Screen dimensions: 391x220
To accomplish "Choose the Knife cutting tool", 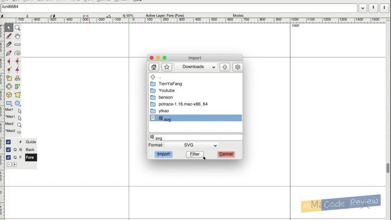I will point(9,45).
